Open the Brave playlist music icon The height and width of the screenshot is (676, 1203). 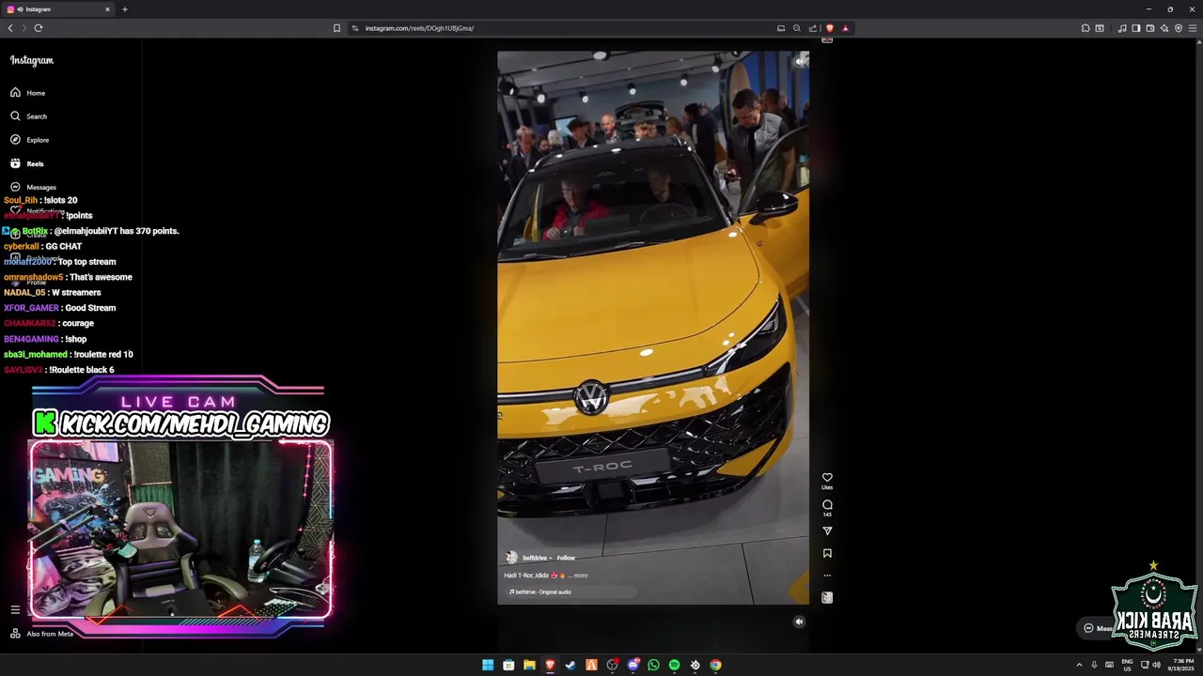[1122, 28]
